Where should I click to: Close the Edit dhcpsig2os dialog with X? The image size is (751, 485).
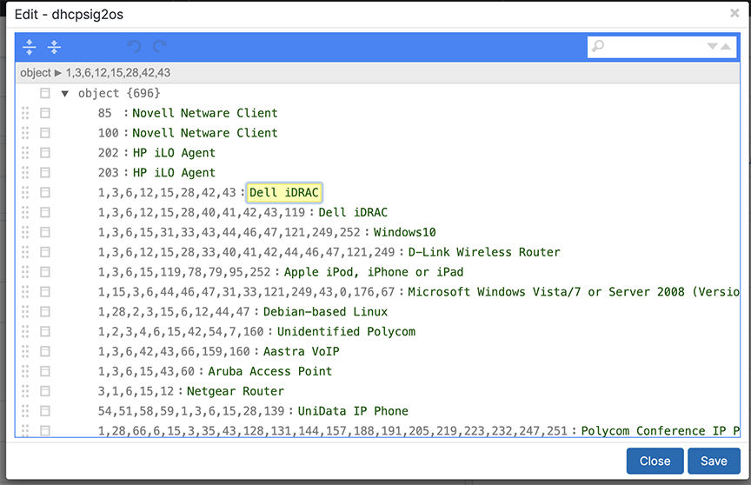click(734, 13)
